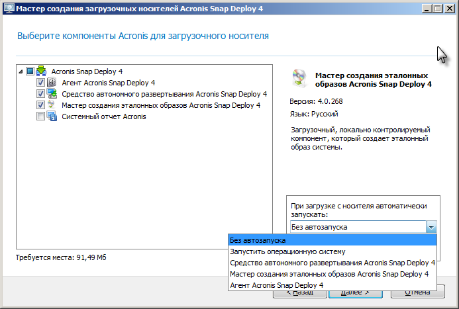
Task: Select the Средство автономного развертывания row label
Action: [164, 94]
